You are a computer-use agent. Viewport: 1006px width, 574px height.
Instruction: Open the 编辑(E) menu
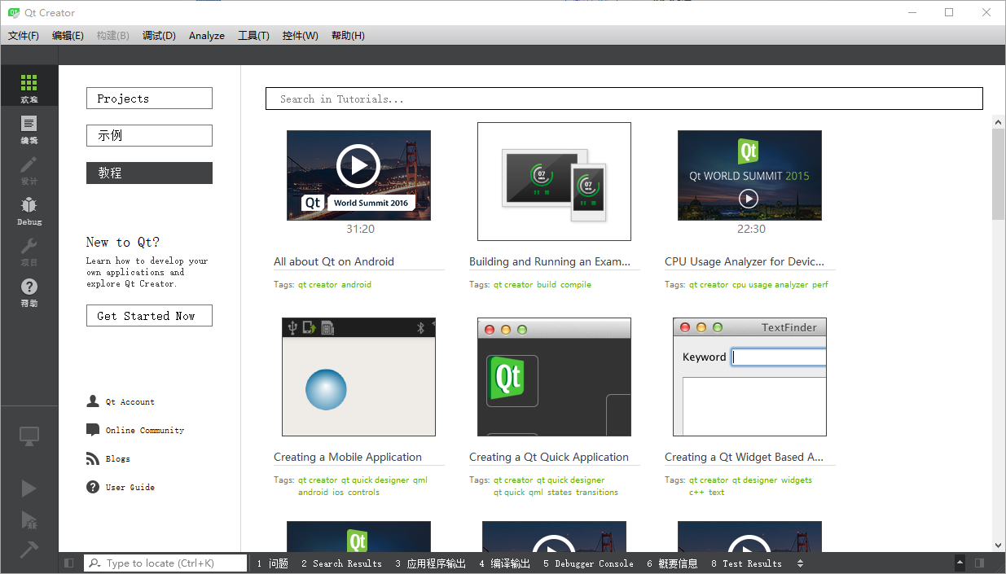pos(68,35)
